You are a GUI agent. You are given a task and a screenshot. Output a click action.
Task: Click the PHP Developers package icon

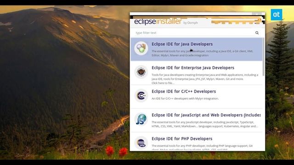pyautogui.click(x=141, y=143)
